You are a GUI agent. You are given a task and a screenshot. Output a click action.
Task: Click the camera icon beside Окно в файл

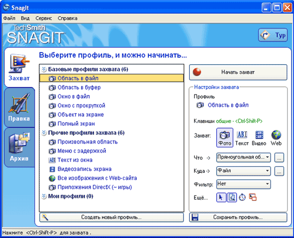click(52, 96)
